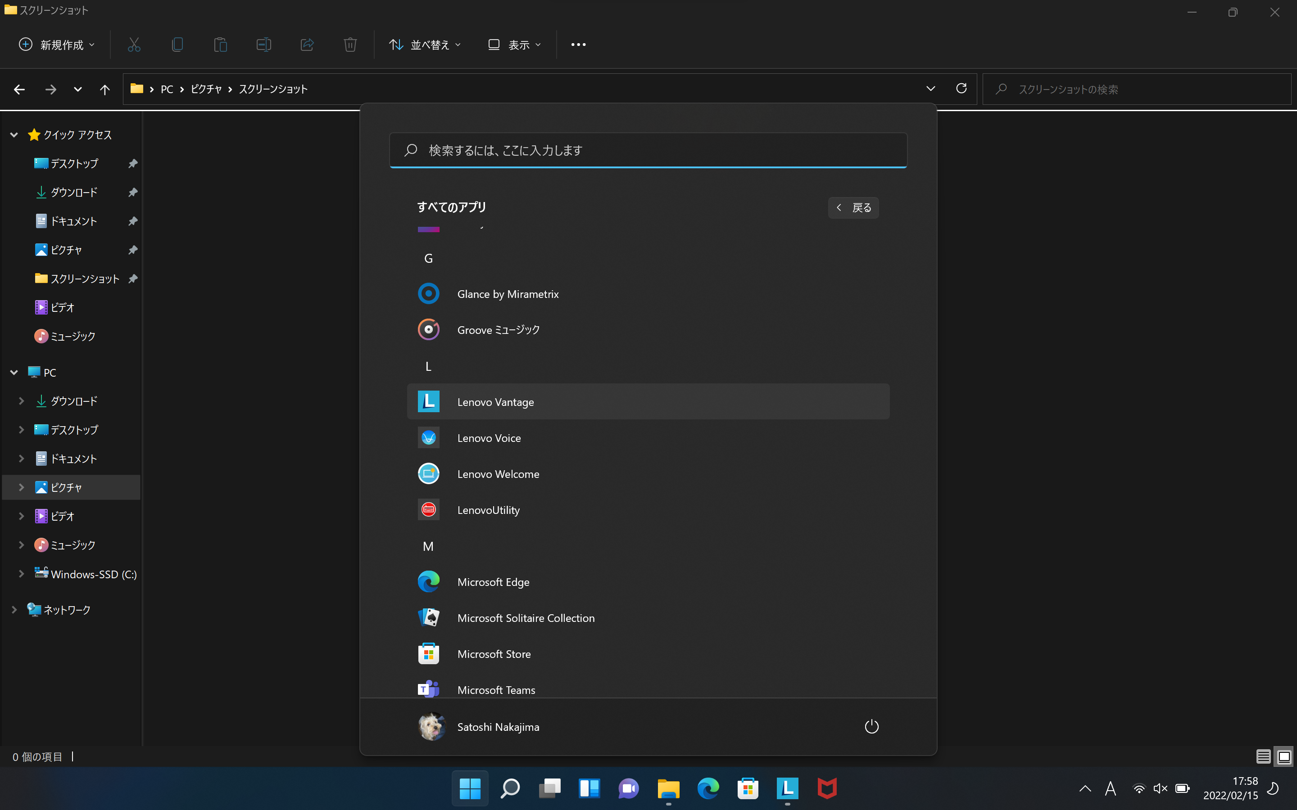Collapse the PC tree node
The height and width of the screenshot is (810, 1297).
14,372
